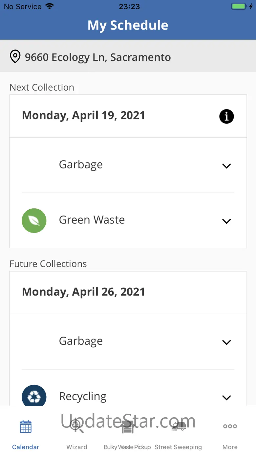Viewport: 256px width, 455px height.
Task: Tap the Calendar icon in bottom bar
Action: click(x=26, y=426)
